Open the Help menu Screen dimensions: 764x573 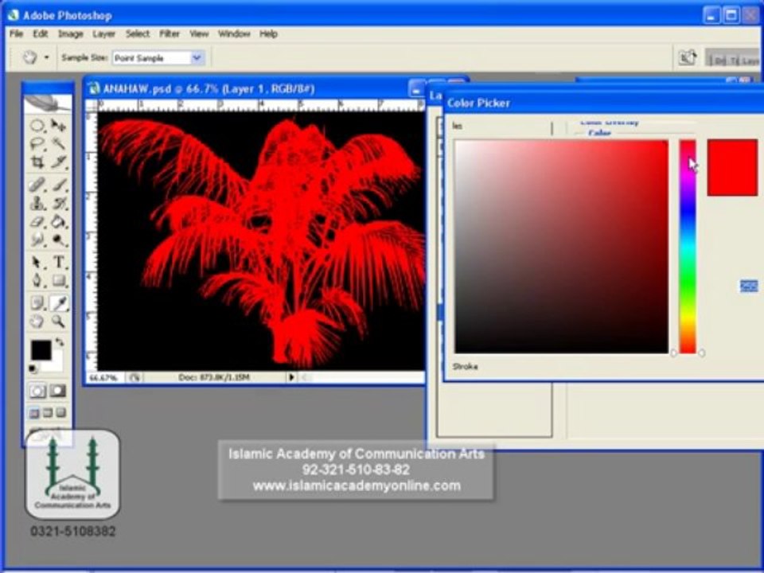(268, 33)
